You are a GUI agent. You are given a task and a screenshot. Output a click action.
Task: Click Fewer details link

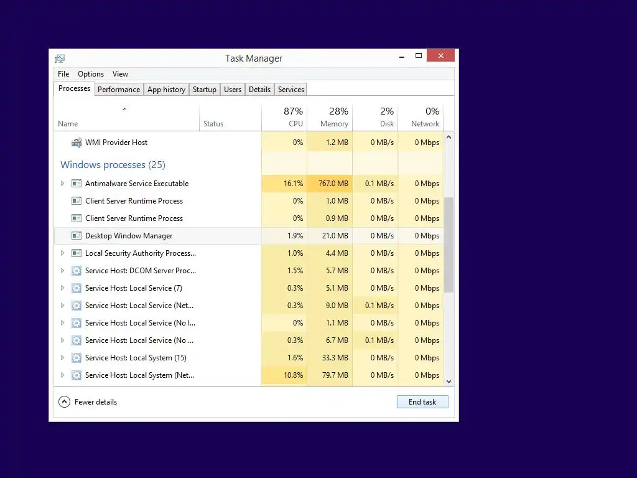tap(96, 402)
